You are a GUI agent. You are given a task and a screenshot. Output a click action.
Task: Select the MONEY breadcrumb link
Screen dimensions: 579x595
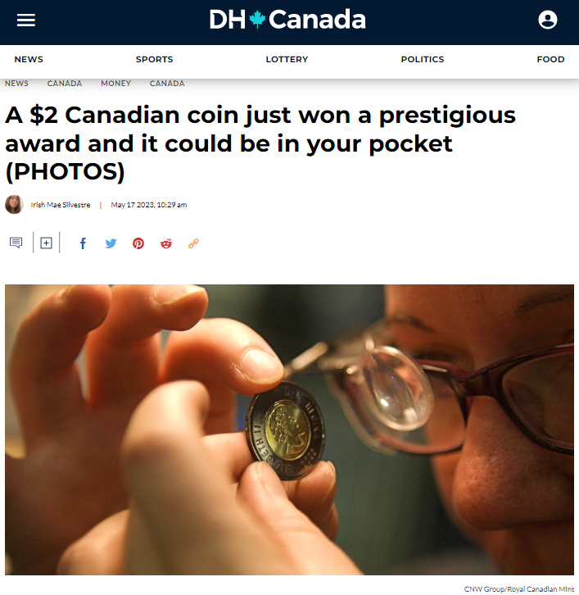point(116,83)
